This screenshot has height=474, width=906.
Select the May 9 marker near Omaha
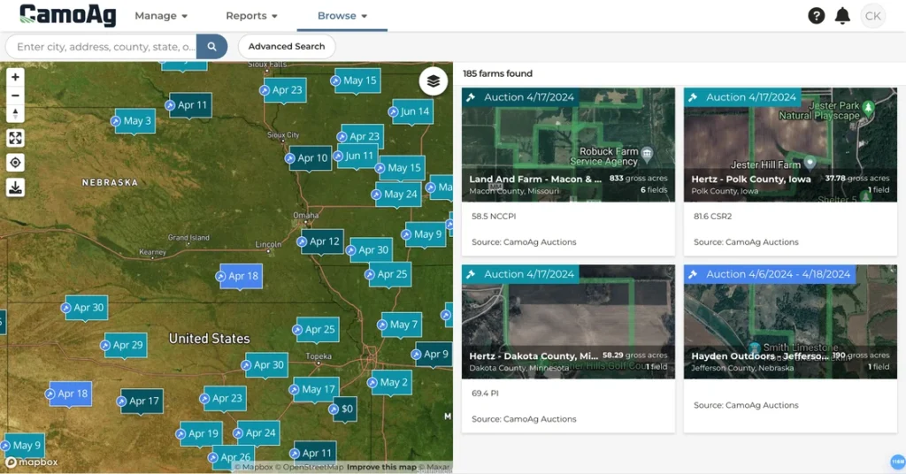point(425,234)
